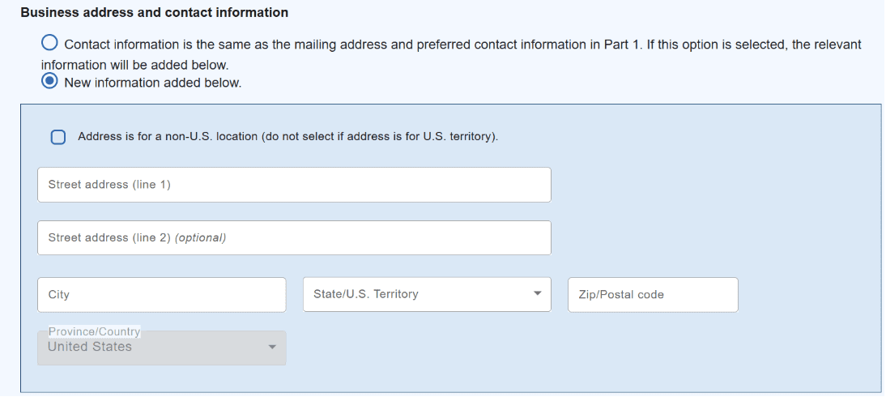Click the Province/Country dropdown arrow icon
The image size is (886, 397).
(272, 348)
